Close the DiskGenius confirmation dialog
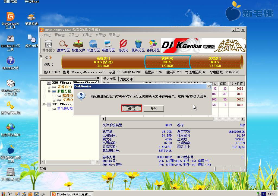Viewport: 278px width, 196px height. 209,86
